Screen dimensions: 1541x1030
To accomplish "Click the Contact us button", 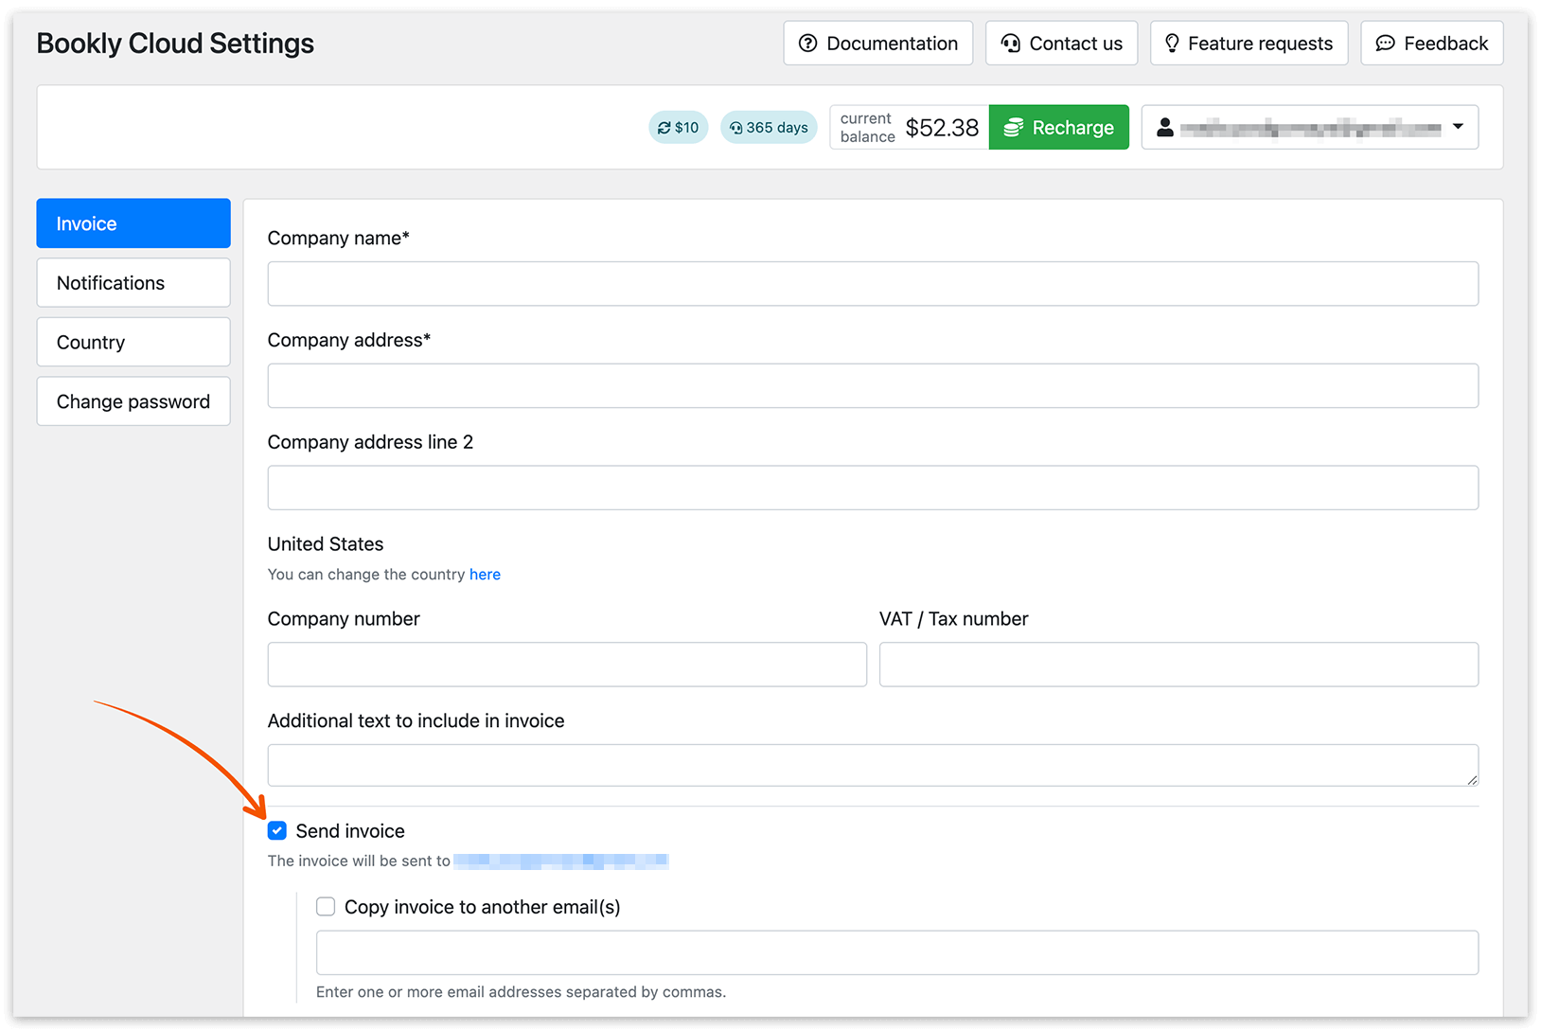I will click(x=1061, y=44).
